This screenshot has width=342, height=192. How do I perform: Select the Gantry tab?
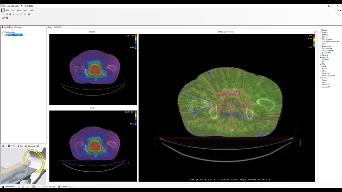pyautogui.click(x=11, y=146)
